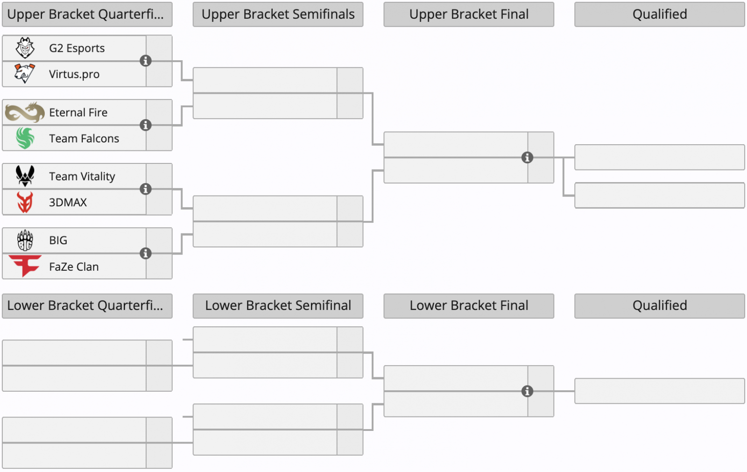Click the Eternal Fire dragon logo
747x472 pixels.
click(x=25, y=113)
